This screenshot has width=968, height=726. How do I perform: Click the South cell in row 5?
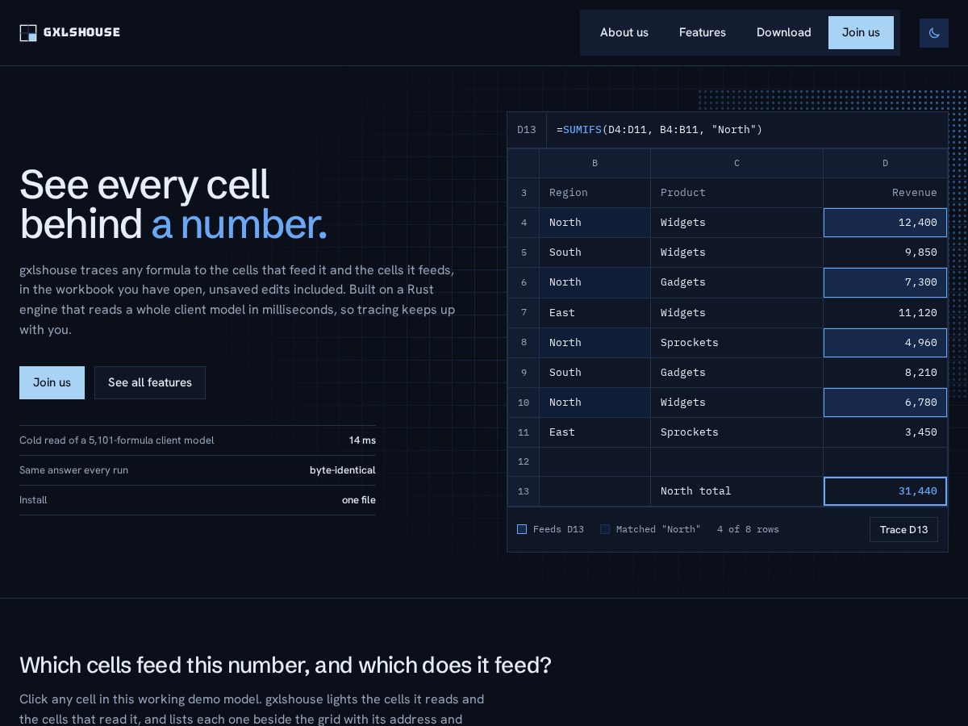pyautogui.click(x=595, y=252)
